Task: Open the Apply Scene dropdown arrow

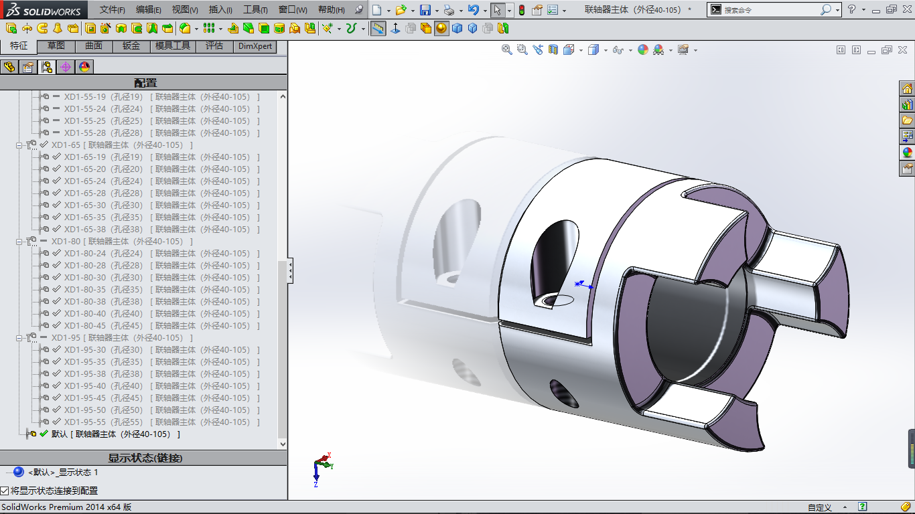Action: (671, 50)
